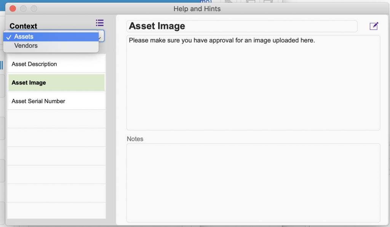Viewport: 390px width, 227px height.
Task: Click into the Asset Image title field
Action: click(x=242, y=26)
